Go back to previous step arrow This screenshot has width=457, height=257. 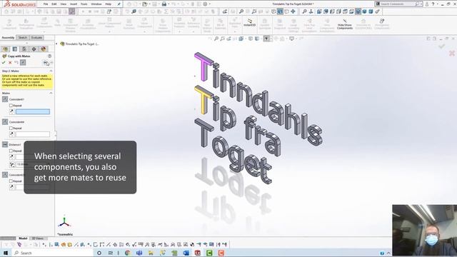45,62
